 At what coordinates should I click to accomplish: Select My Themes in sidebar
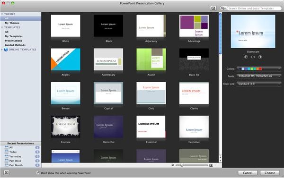(12, 23)
